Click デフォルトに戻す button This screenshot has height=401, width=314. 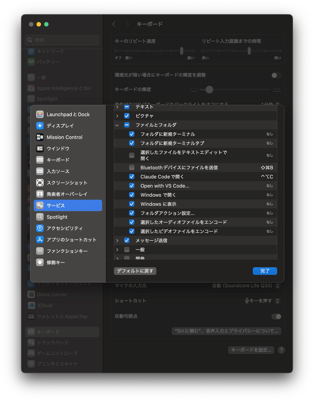coord(135,271)
